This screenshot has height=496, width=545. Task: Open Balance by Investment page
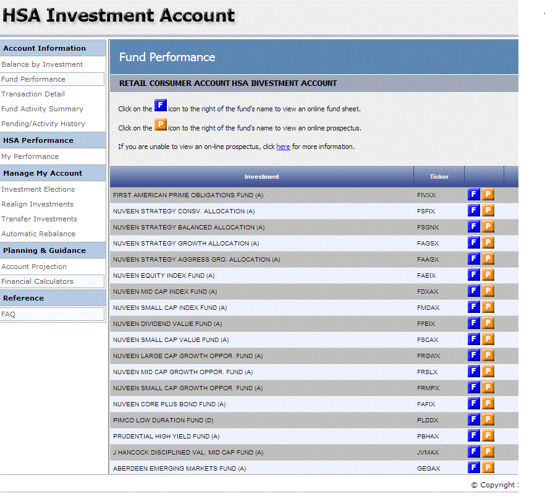click(x=42, y=64)
